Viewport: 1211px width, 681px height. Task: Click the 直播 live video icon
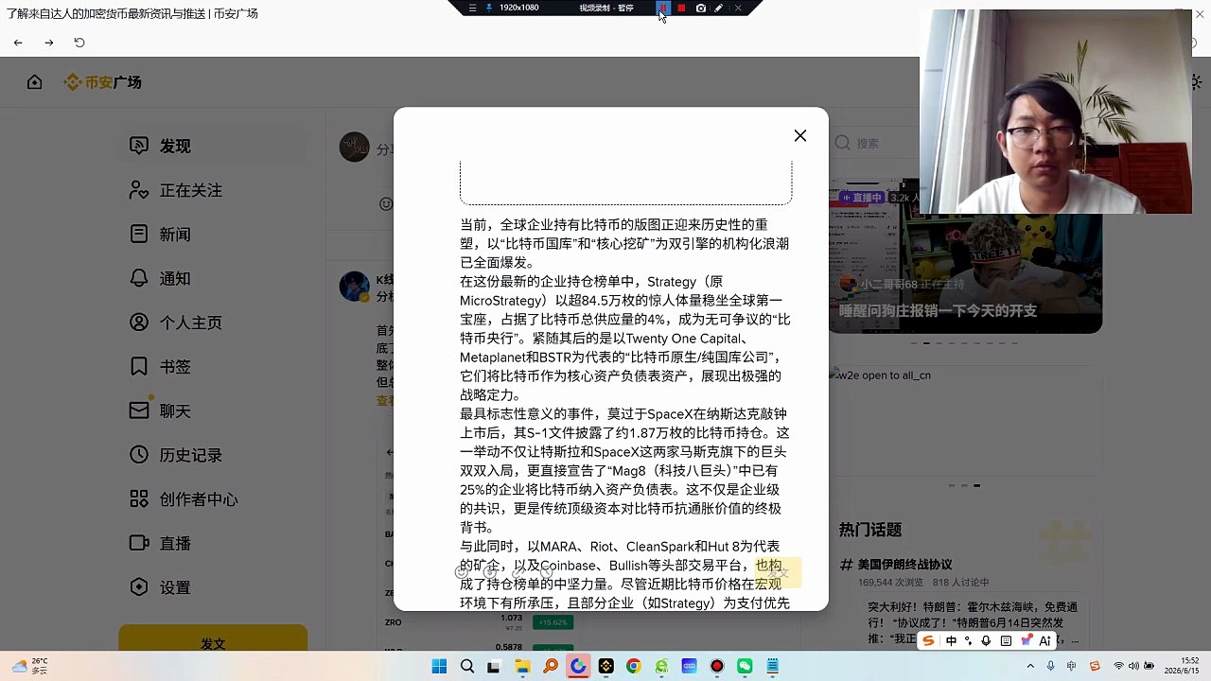tap(139, 543)
